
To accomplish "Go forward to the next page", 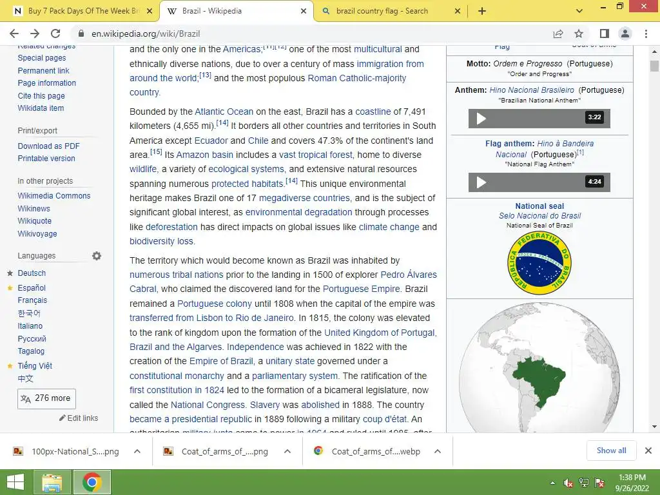I will click(35, 34).
